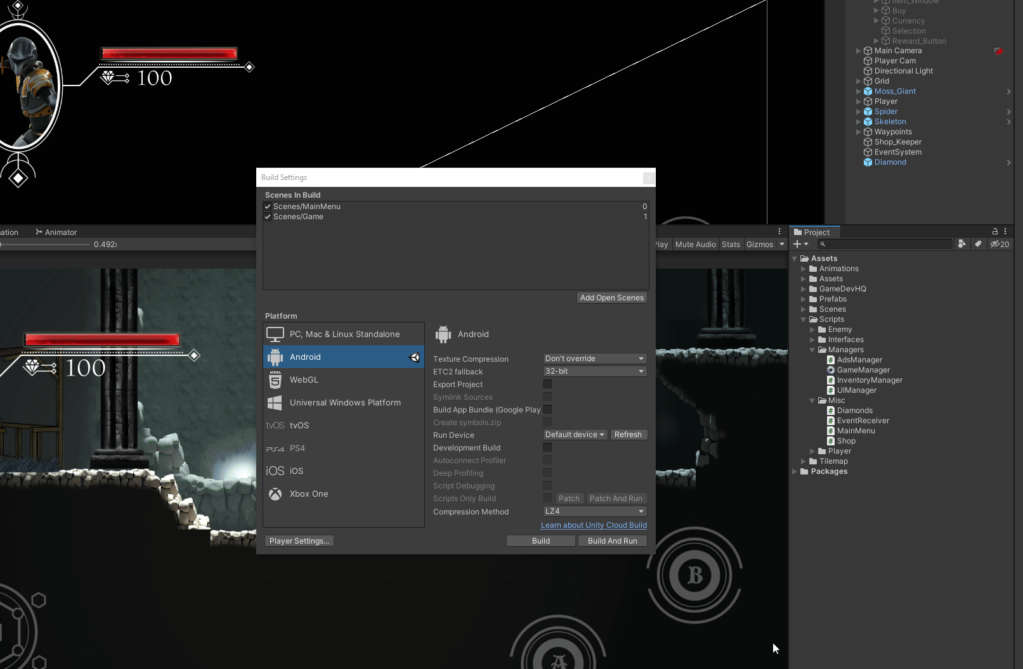The height and width of the screenshot is (669, 1023).
Task: Open the Project panel create (+) dropdown
Action: (801, 244)
